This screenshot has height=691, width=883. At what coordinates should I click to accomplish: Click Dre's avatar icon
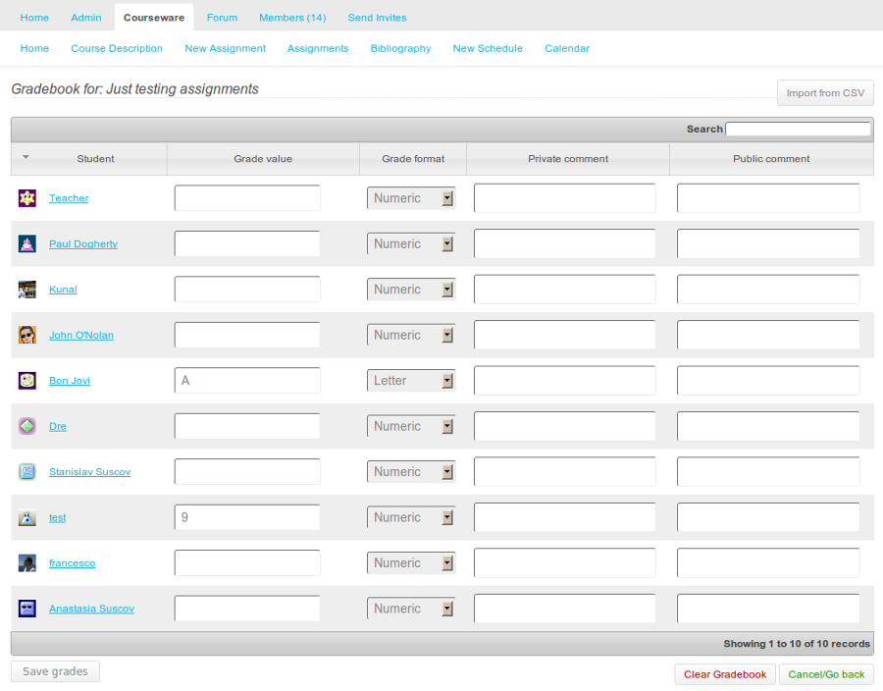tap(27, 426)
